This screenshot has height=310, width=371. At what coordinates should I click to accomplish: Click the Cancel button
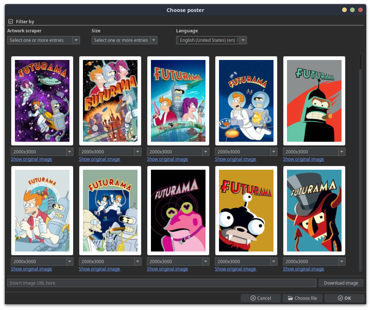260,298
